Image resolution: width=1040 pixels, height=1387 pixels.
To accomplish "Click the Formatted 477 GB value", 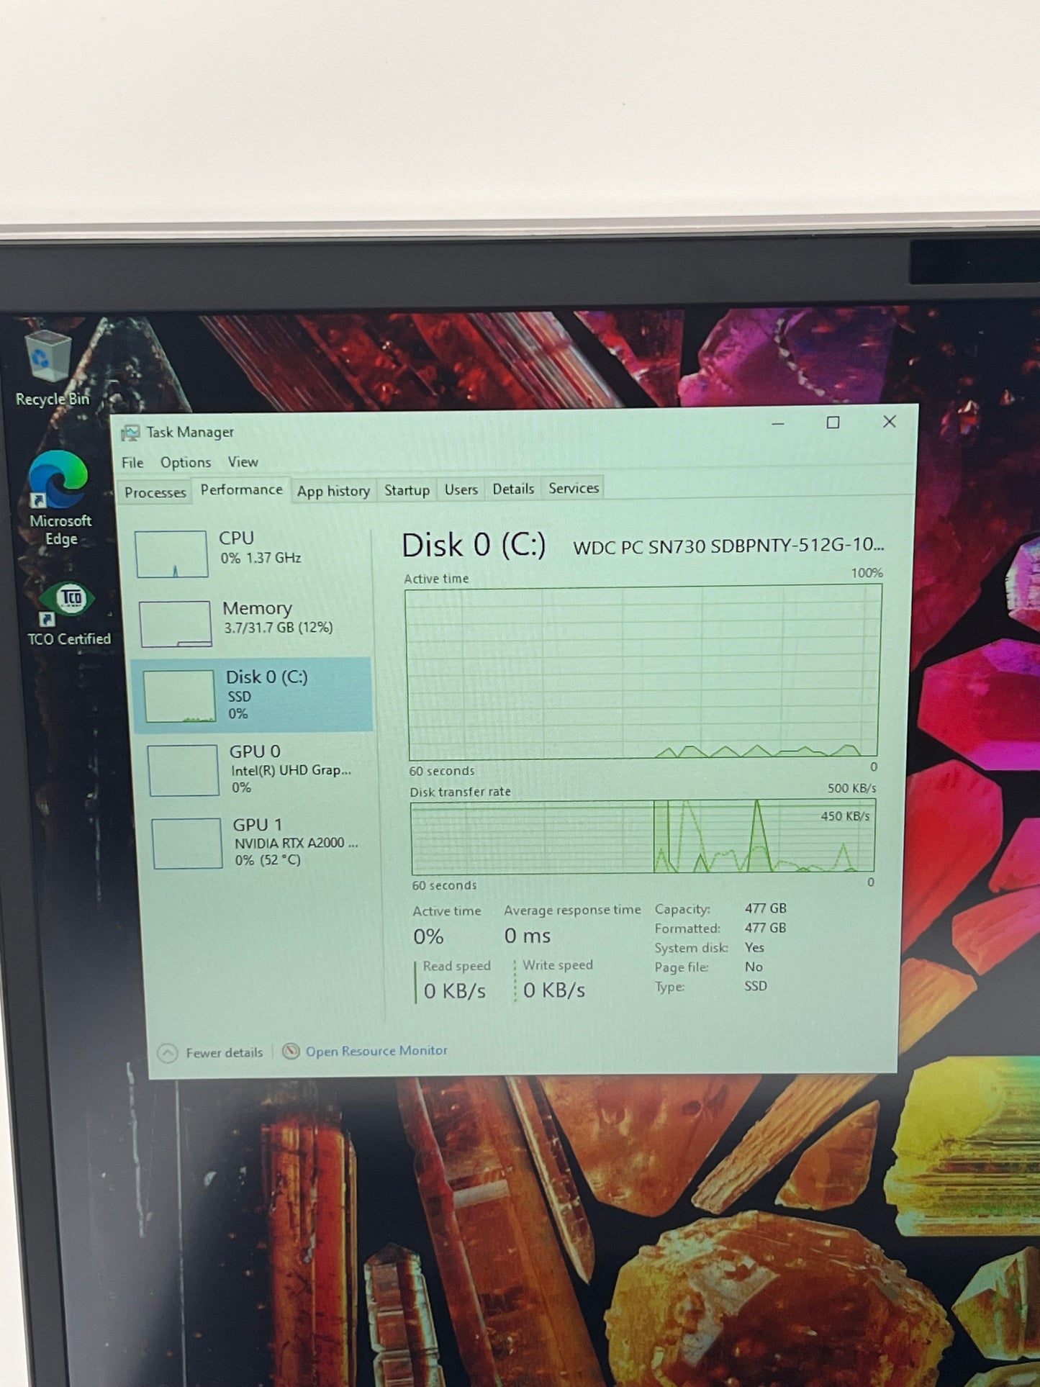I will click(x=765, y=928).
